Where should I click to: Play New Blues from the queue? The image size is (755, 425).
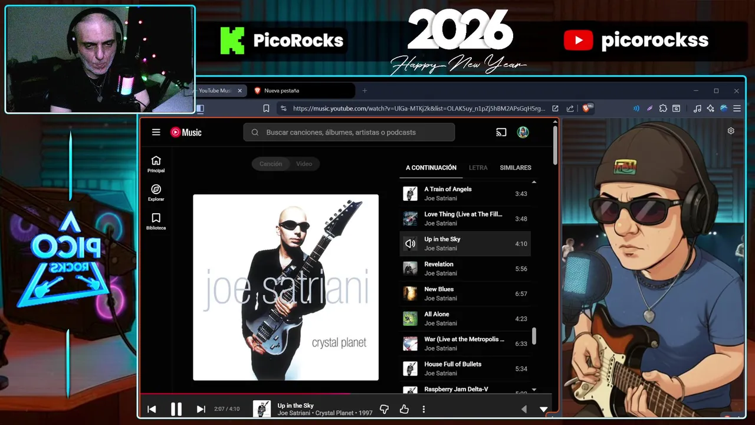tap(465, 293)
